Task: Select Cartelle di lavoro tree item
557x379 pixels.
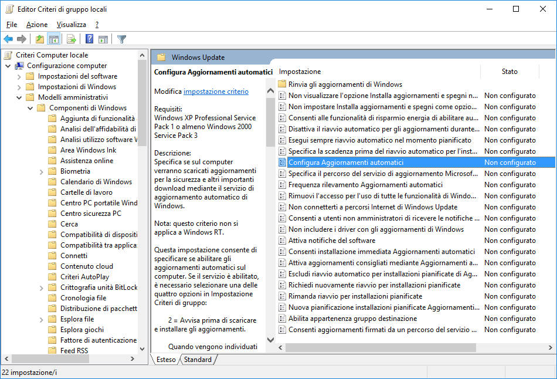Action: pos(86,192)
